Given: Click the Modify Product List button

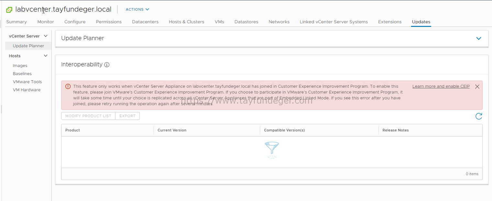Looking at the screenshot, I should point(88,116).
